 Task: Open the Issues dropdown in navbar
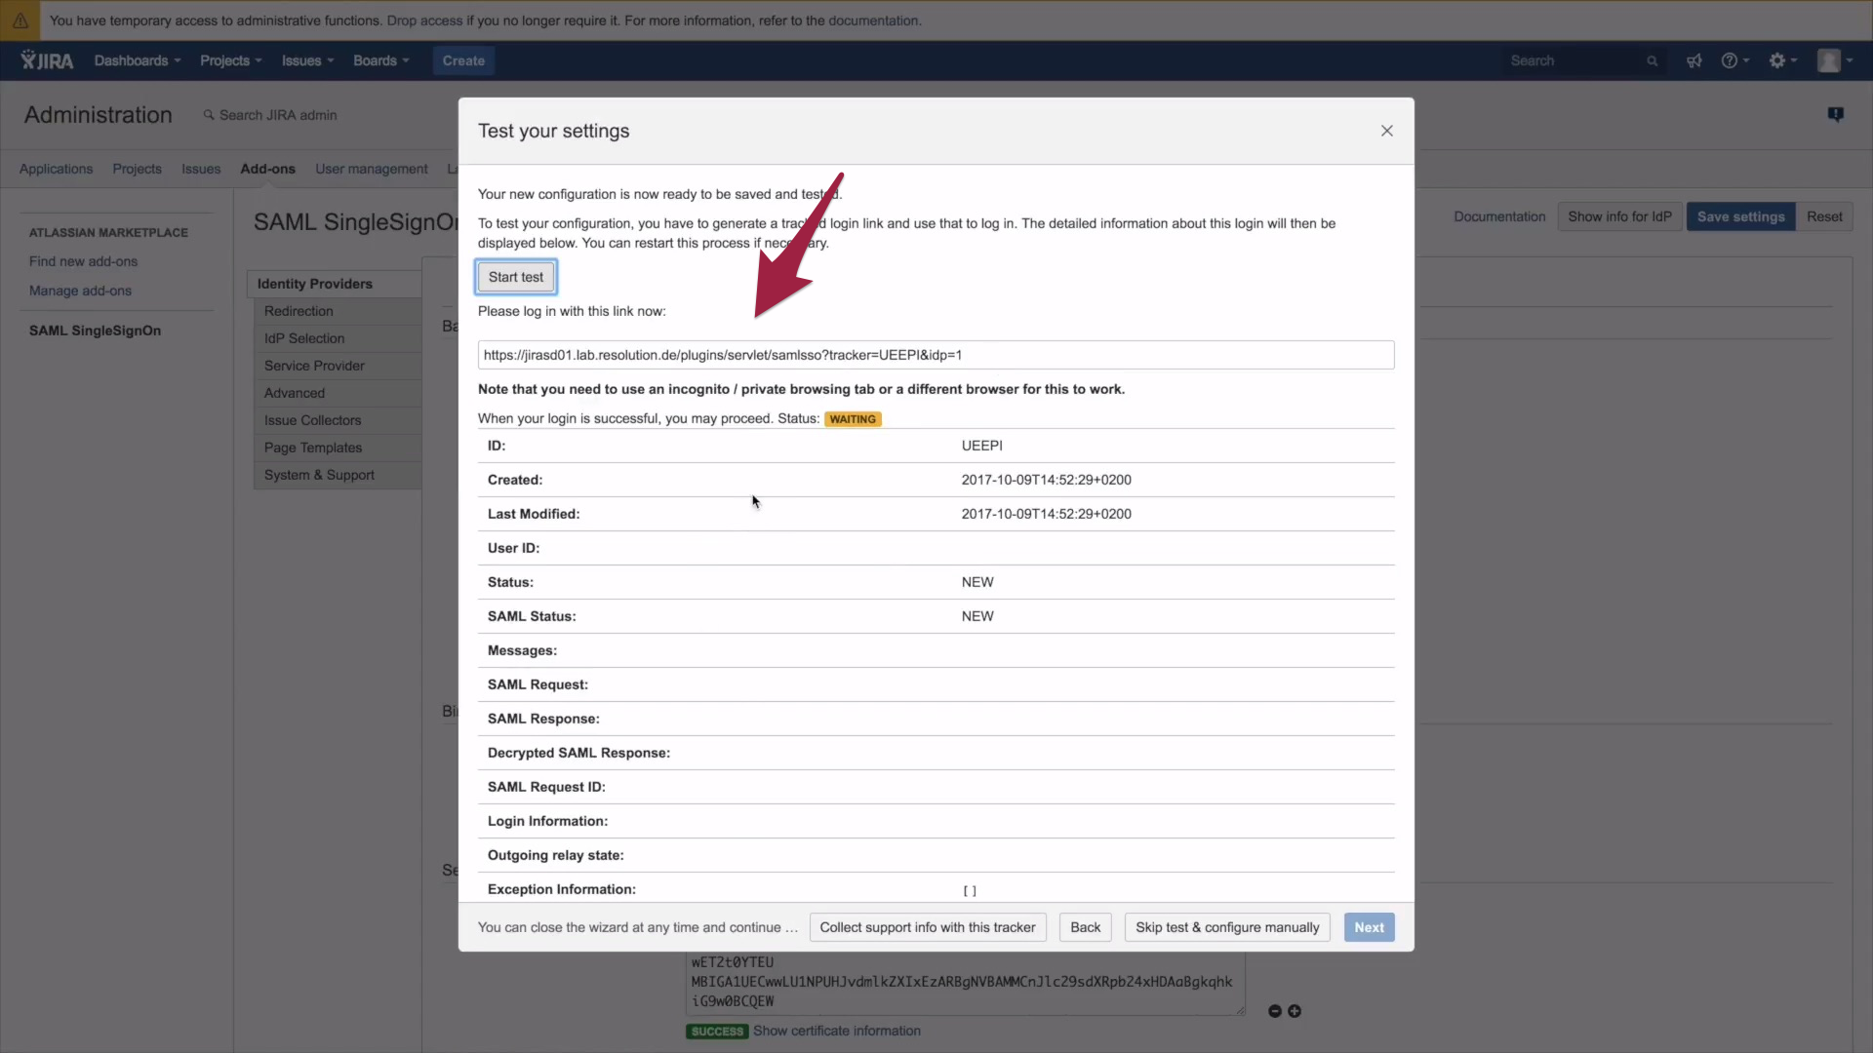click(307, 60)
